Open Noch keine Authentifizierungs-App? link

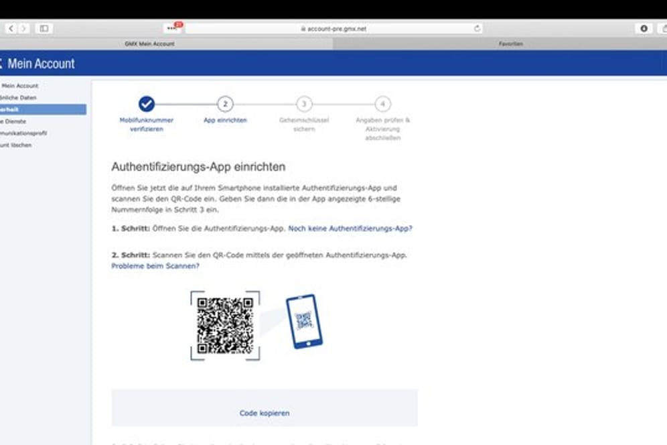tap(350, 229)
